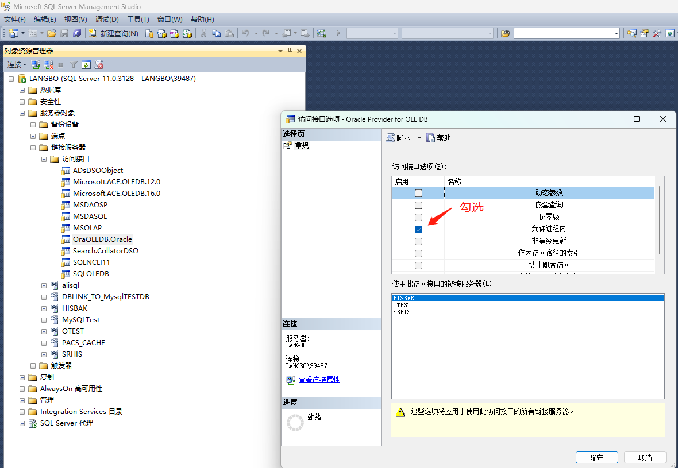The height and width of the screenshot is (468, 678).
Task: Click the Save toolbar icon
Action: pyautogui.click(x=64, y=33)
